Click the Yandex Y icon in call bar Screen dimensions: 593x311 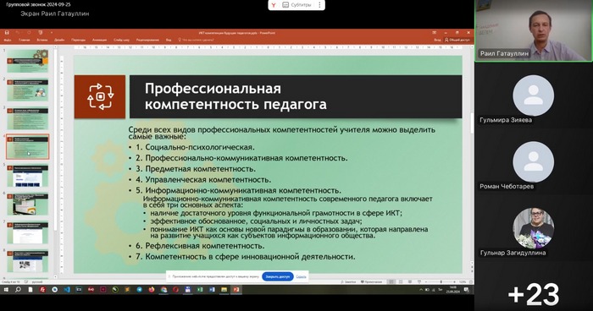click(274, 5)
